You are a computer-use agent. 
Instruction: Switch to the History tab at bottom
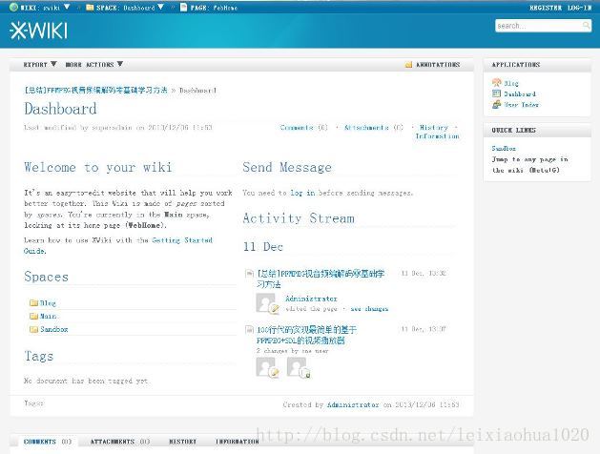coord(182,442)
